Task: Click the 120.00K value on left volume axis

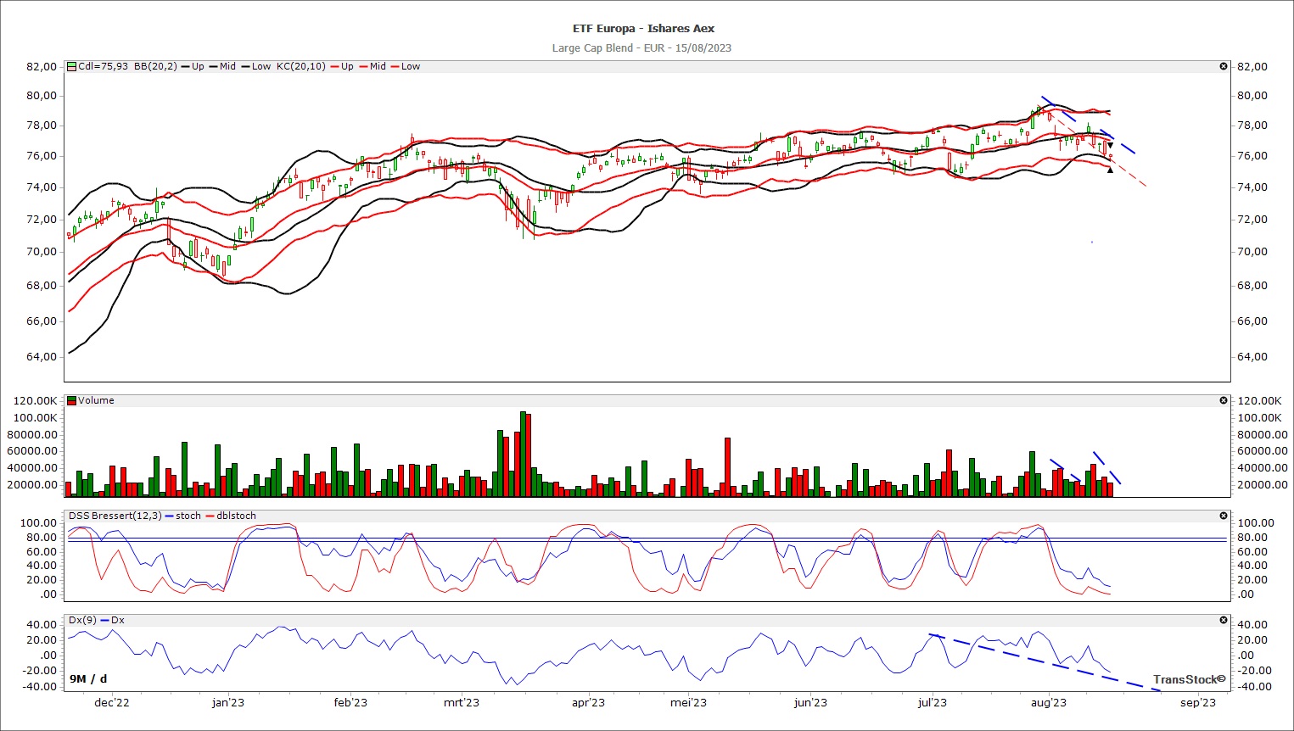Action: [36, 400]
